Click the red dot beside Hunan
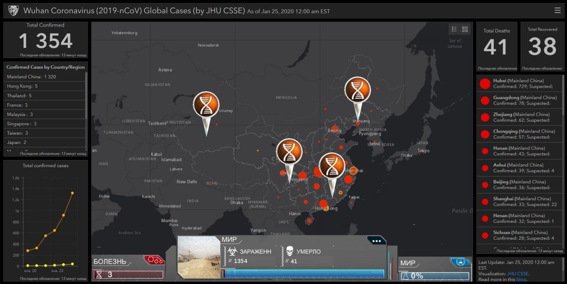This screenshot has height=284, width=567. 485,151
